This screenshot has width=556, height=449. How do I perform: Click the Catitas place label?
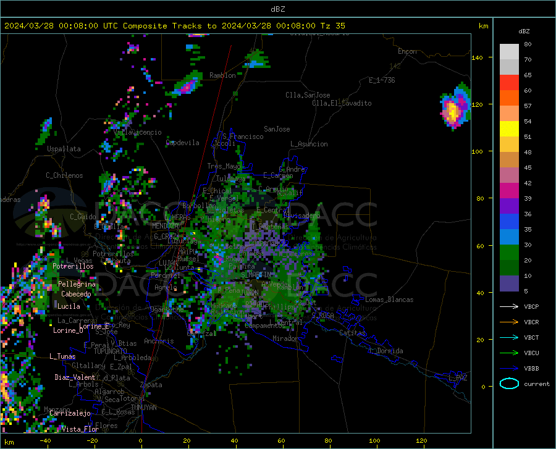[x=352, y=333]
